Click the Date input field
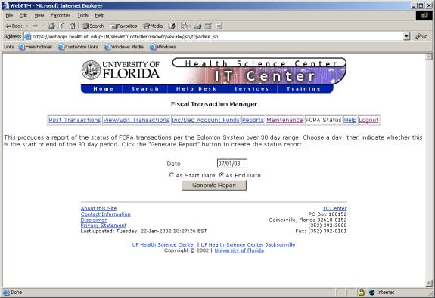This screenshot has width=435, height=298. tap(232, 164)
